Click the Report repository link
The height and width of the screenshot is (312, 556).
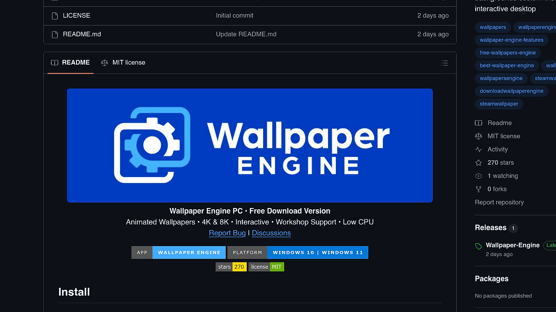(500, 202)
